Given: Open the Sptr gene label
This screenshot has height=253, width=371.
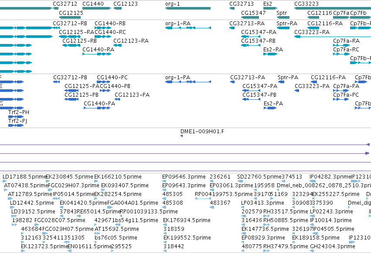Looking at the screenshot, I should pos(282,13).
